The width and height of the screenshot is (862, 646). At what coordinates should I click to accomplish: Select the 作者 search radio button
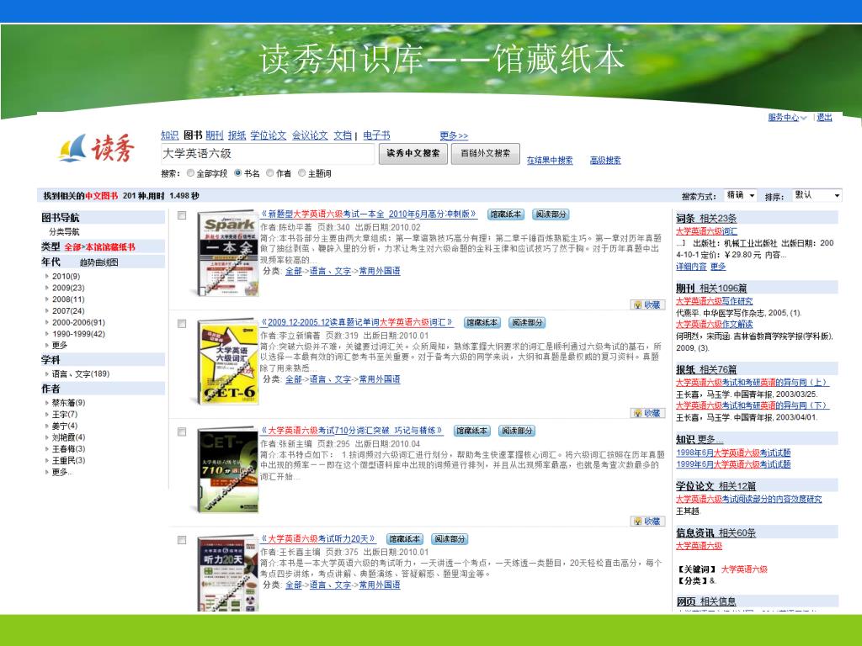coord(270,173)
